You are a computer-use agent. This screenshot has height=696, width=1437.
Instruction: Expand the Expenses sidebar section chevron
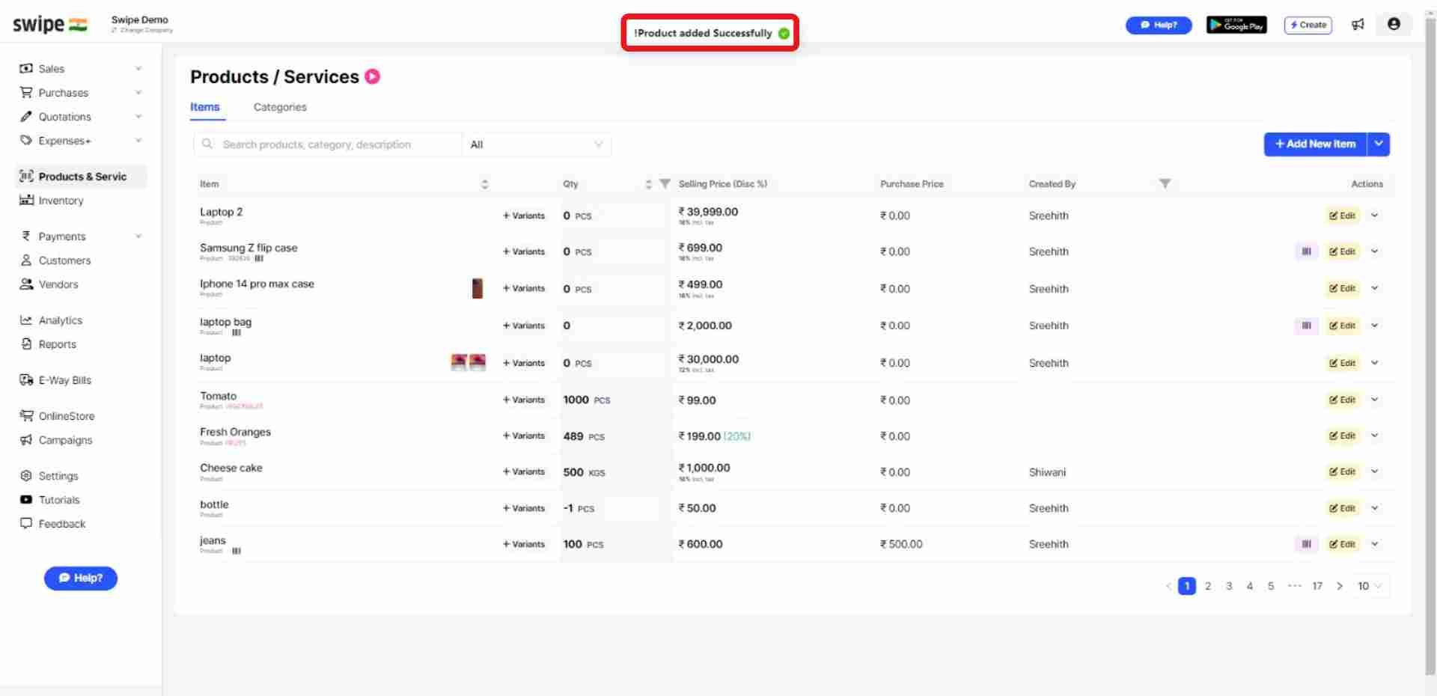pyautogui.click(x=138, y=141)
